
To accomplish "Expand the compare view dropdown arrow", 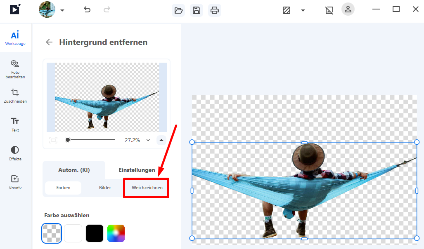I will point(303,11).
